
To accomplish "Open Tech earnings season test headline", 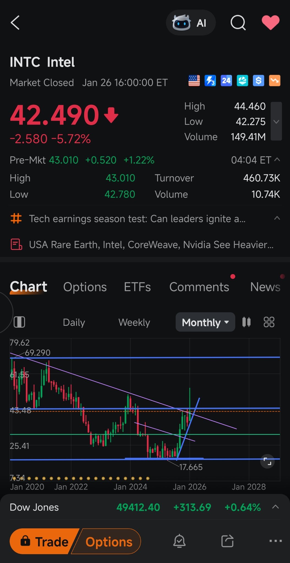I will coord(137,219).
